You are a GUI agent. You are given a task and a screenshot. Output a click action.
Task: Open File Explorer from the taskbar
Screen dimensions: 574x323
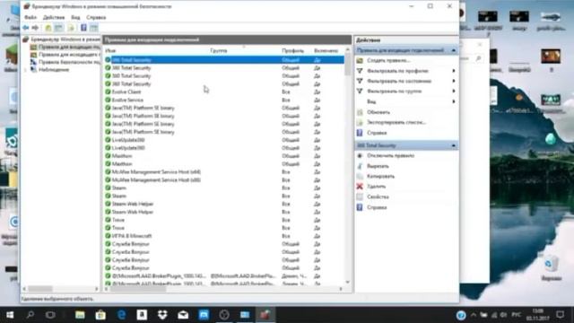click(x=80, y=315)
